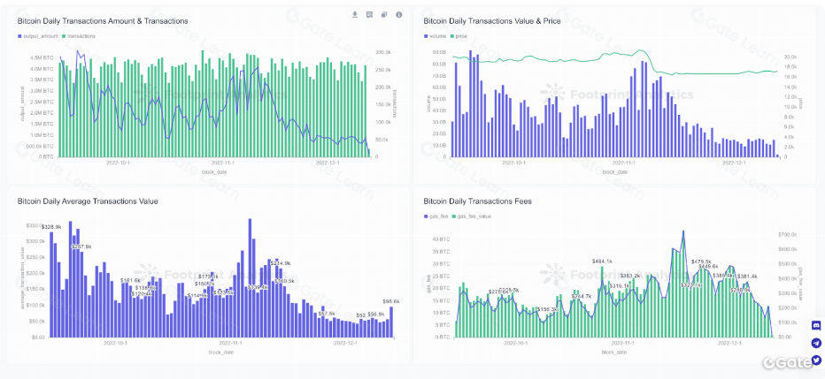This screenshot has height=379, width=825.
Task: Click the Bitcoin Daily Average Transactions Value title
Action: (x=88, y=201)
